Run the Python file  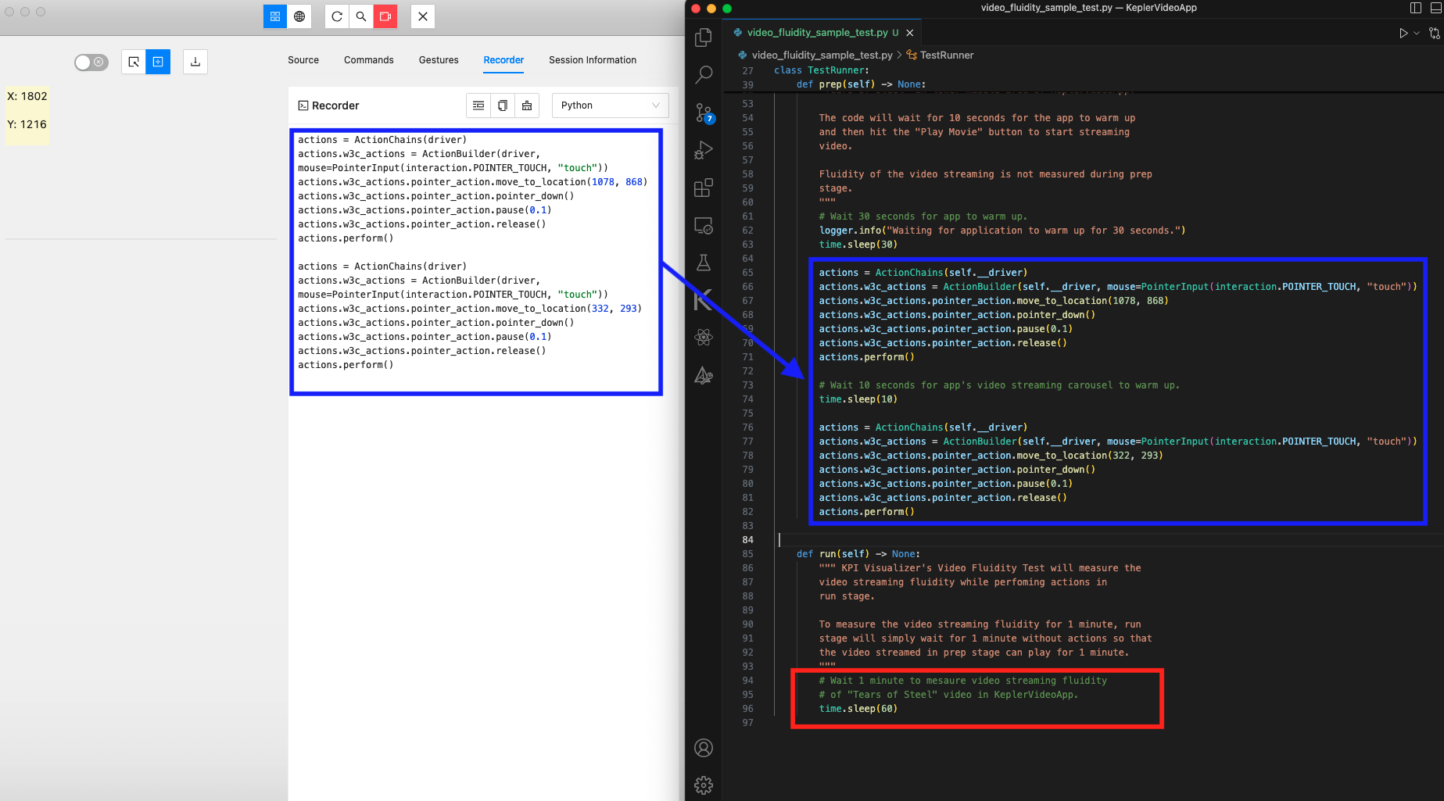1403,33
